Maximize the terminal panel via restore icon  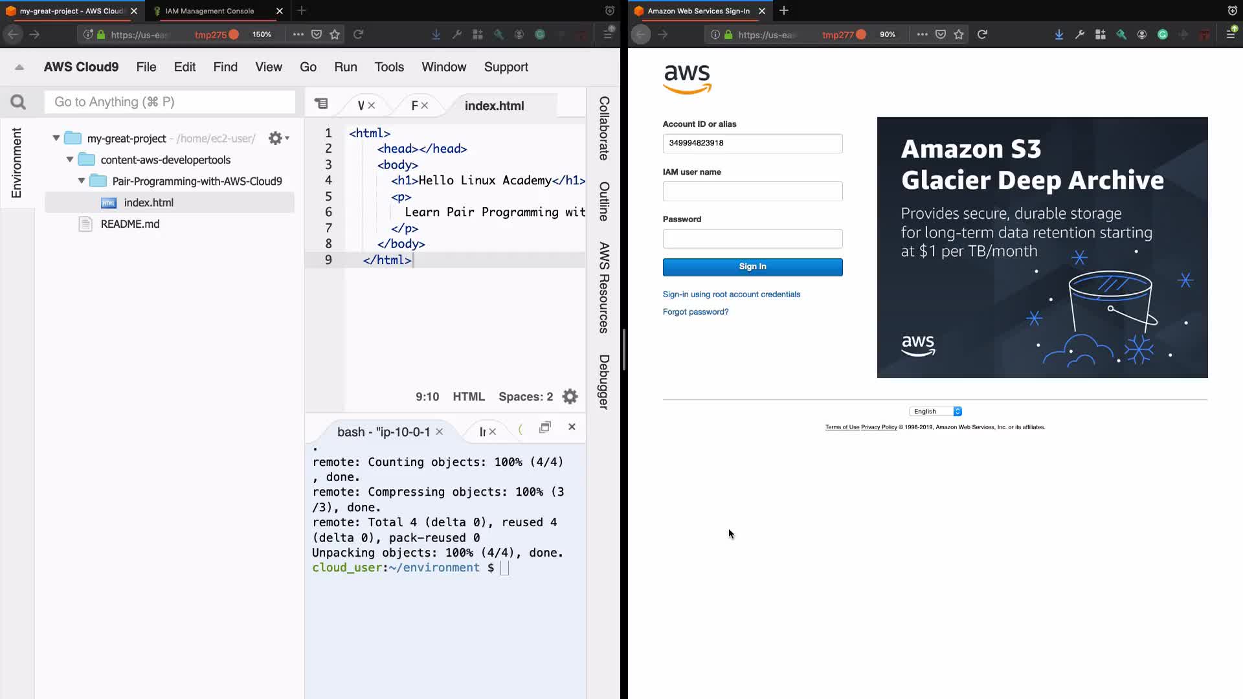tap(545, 427)
